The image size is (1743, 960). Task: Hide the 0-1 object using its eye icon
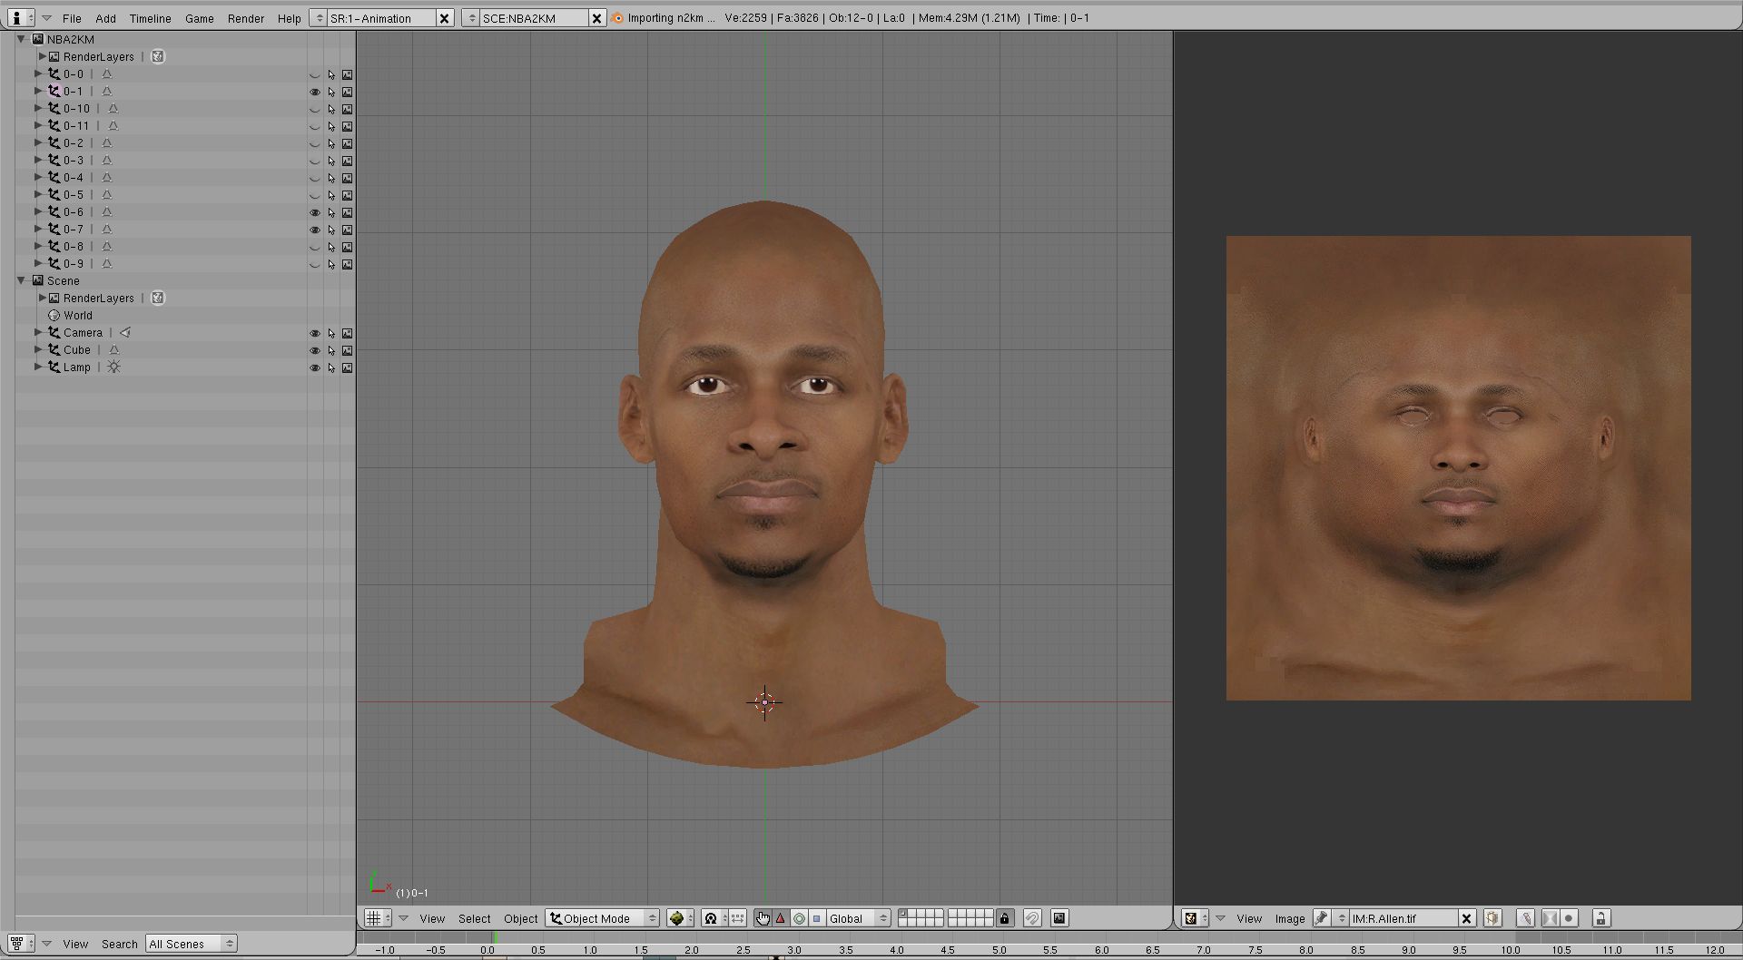(x=315, y=92)
